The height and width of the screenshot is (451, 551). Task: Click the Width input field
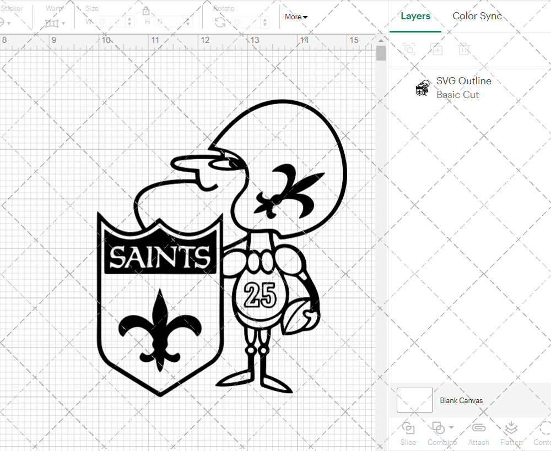pos(112,22)
